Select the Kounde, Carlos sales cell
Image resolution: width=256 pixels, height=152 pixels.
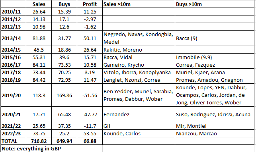click(x=139, y=133)
